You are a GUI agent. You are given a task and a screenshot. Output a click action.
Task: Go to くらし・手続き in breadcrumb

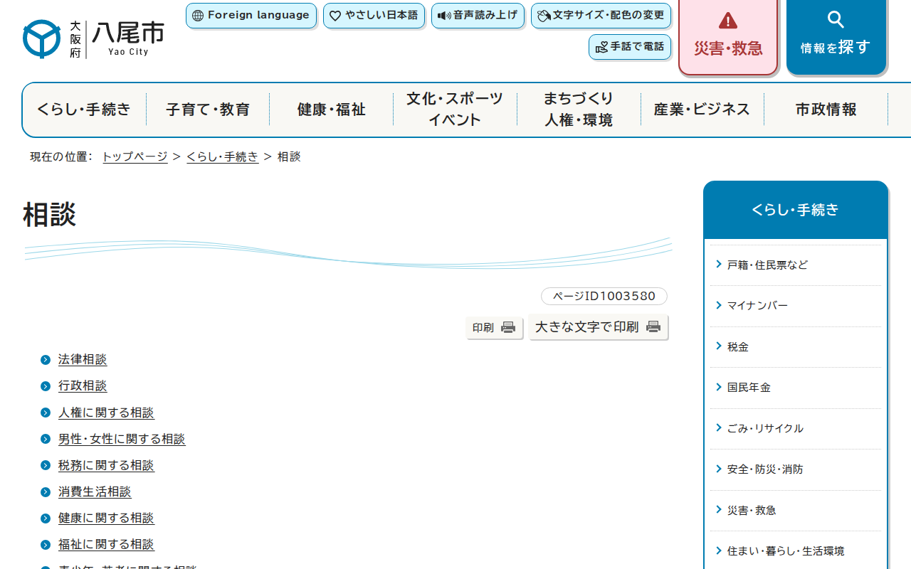pyautogui.click(x=223, y=156)
